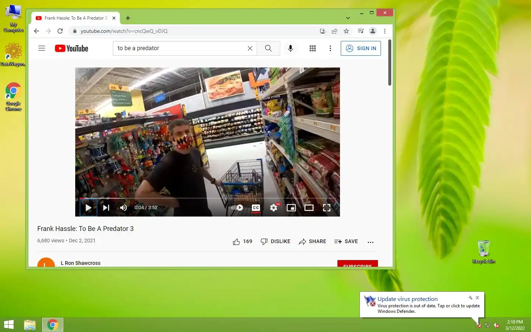
Task: Mute the video volume
Action: point(124,208)
